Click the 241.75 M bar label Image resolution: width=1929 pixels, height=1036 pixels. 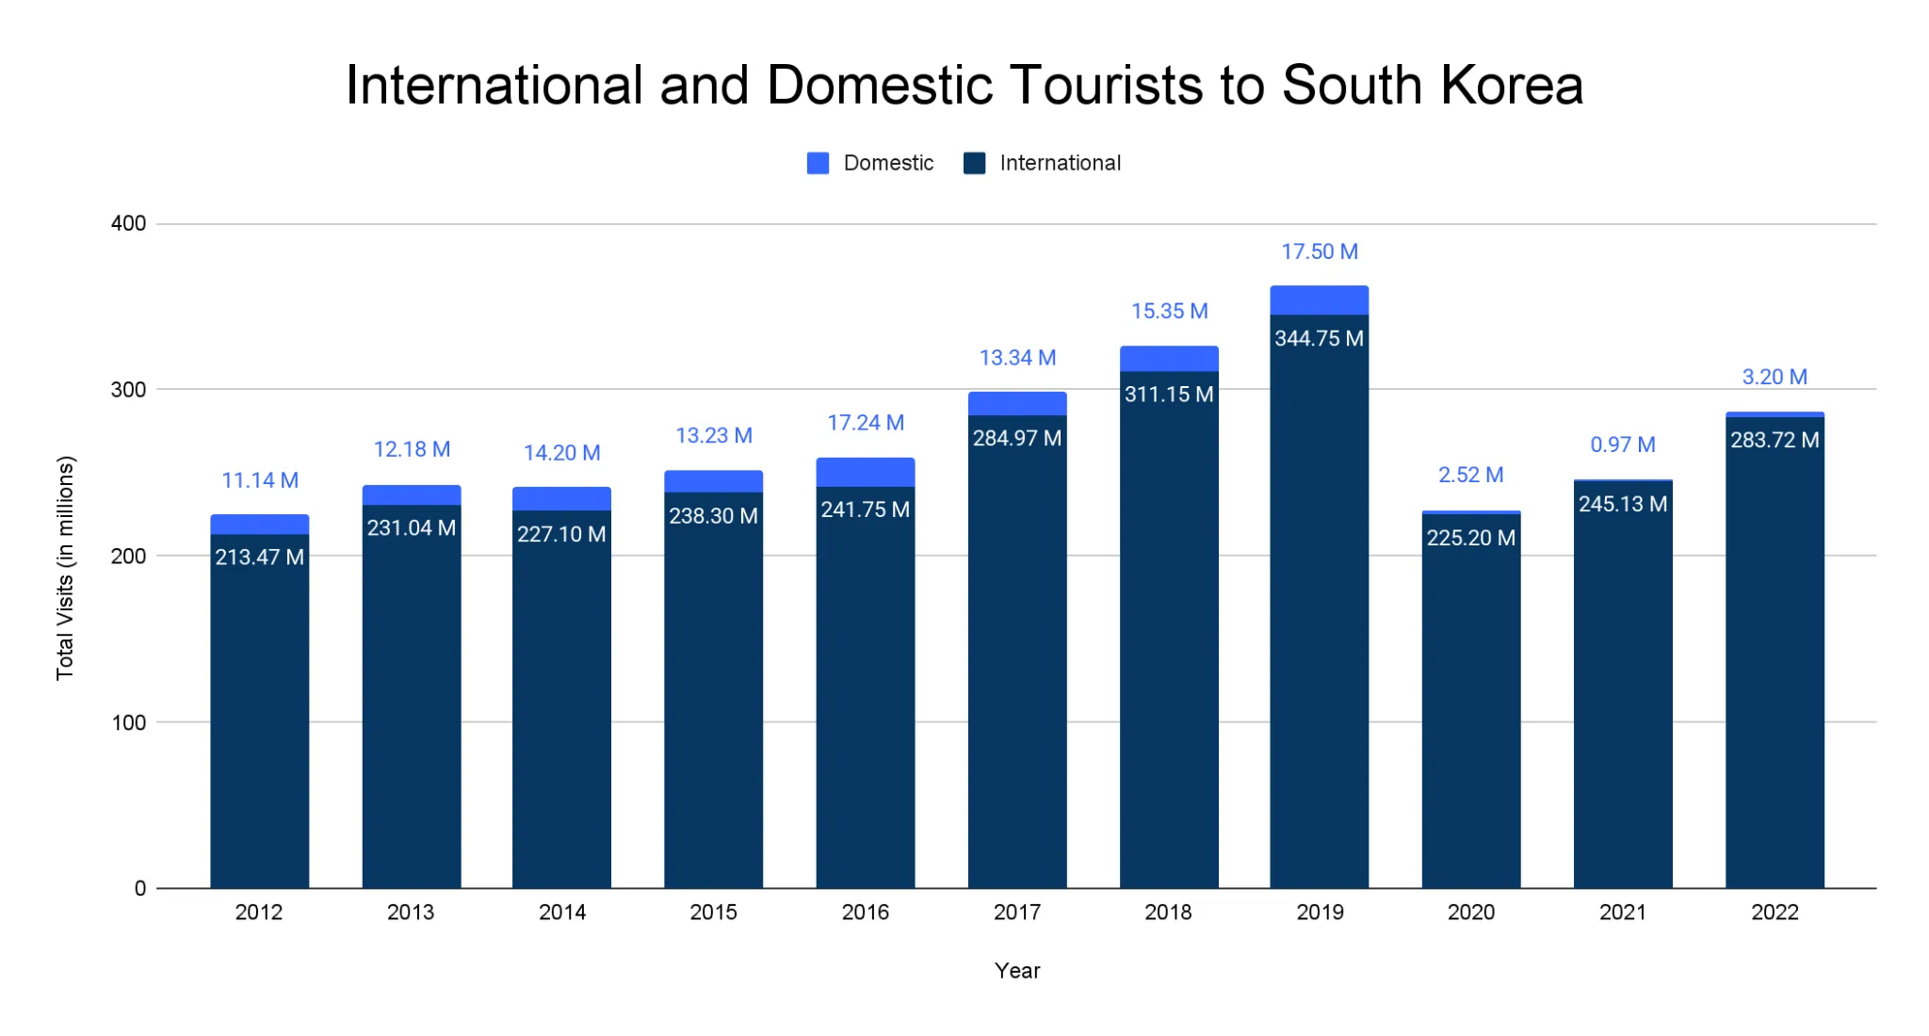coord(866,510)
